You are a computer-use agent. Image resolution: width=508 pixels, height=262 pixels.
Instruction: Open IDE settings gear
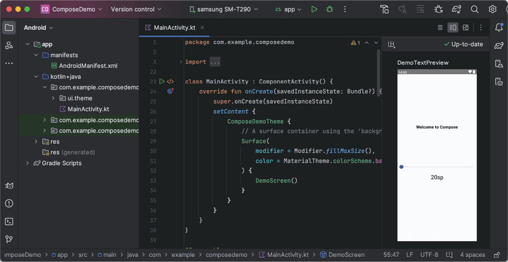coord(492,10)
